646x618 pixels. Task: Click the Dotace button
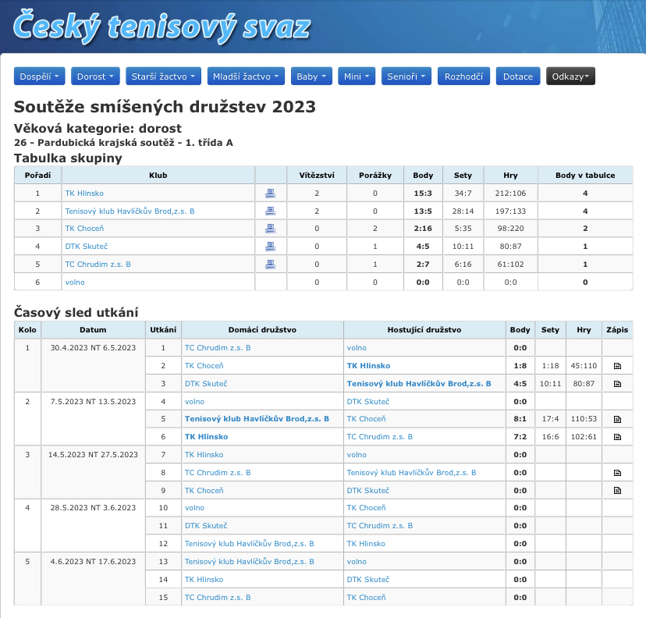tap(518, 76)
